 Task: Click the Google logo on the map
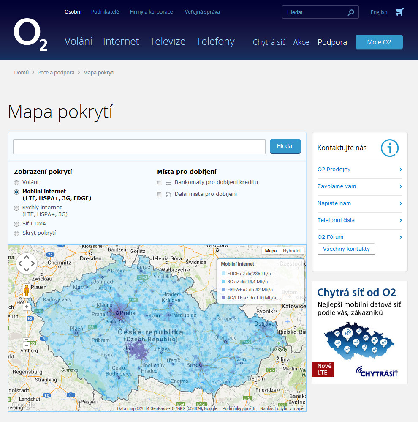point(23,405)
